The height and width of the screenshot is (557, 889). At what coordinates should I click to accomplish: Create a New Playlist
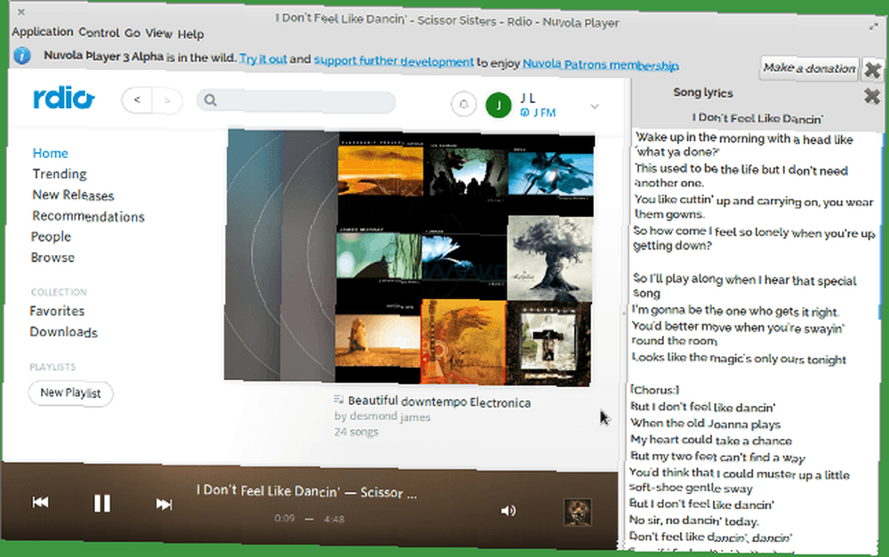click(70, 393)
